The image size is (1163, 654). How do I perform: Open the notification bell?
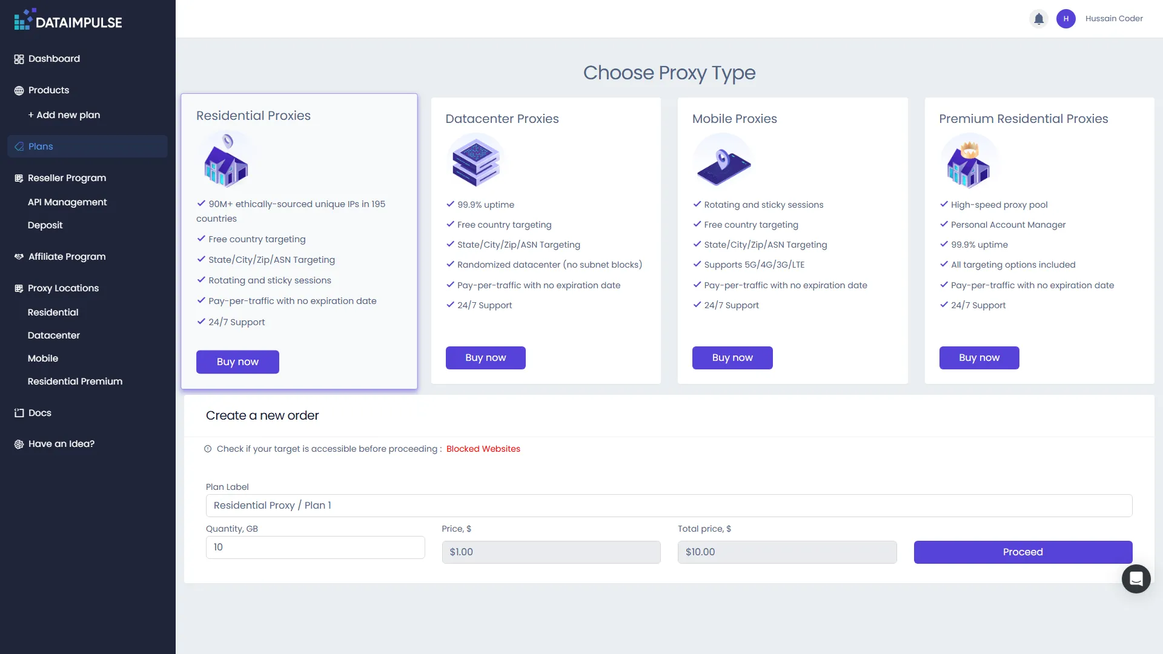tap(1038, 19)
